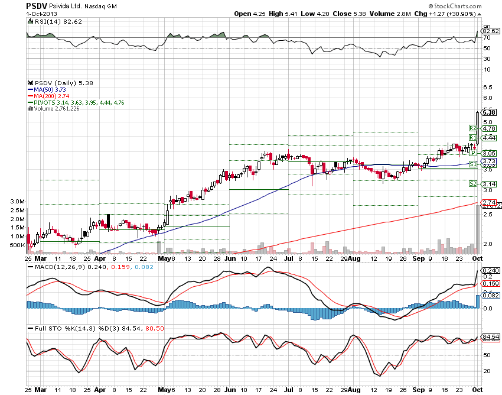Click the blue 0.082 histogram axis tag
The height and width of the screenshot is (395, 502).
(490, 295)
